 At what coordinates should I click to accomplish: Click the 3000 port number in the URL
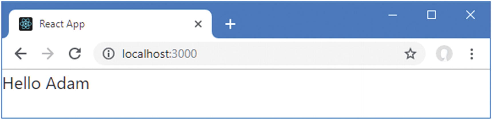coord(184,54)
